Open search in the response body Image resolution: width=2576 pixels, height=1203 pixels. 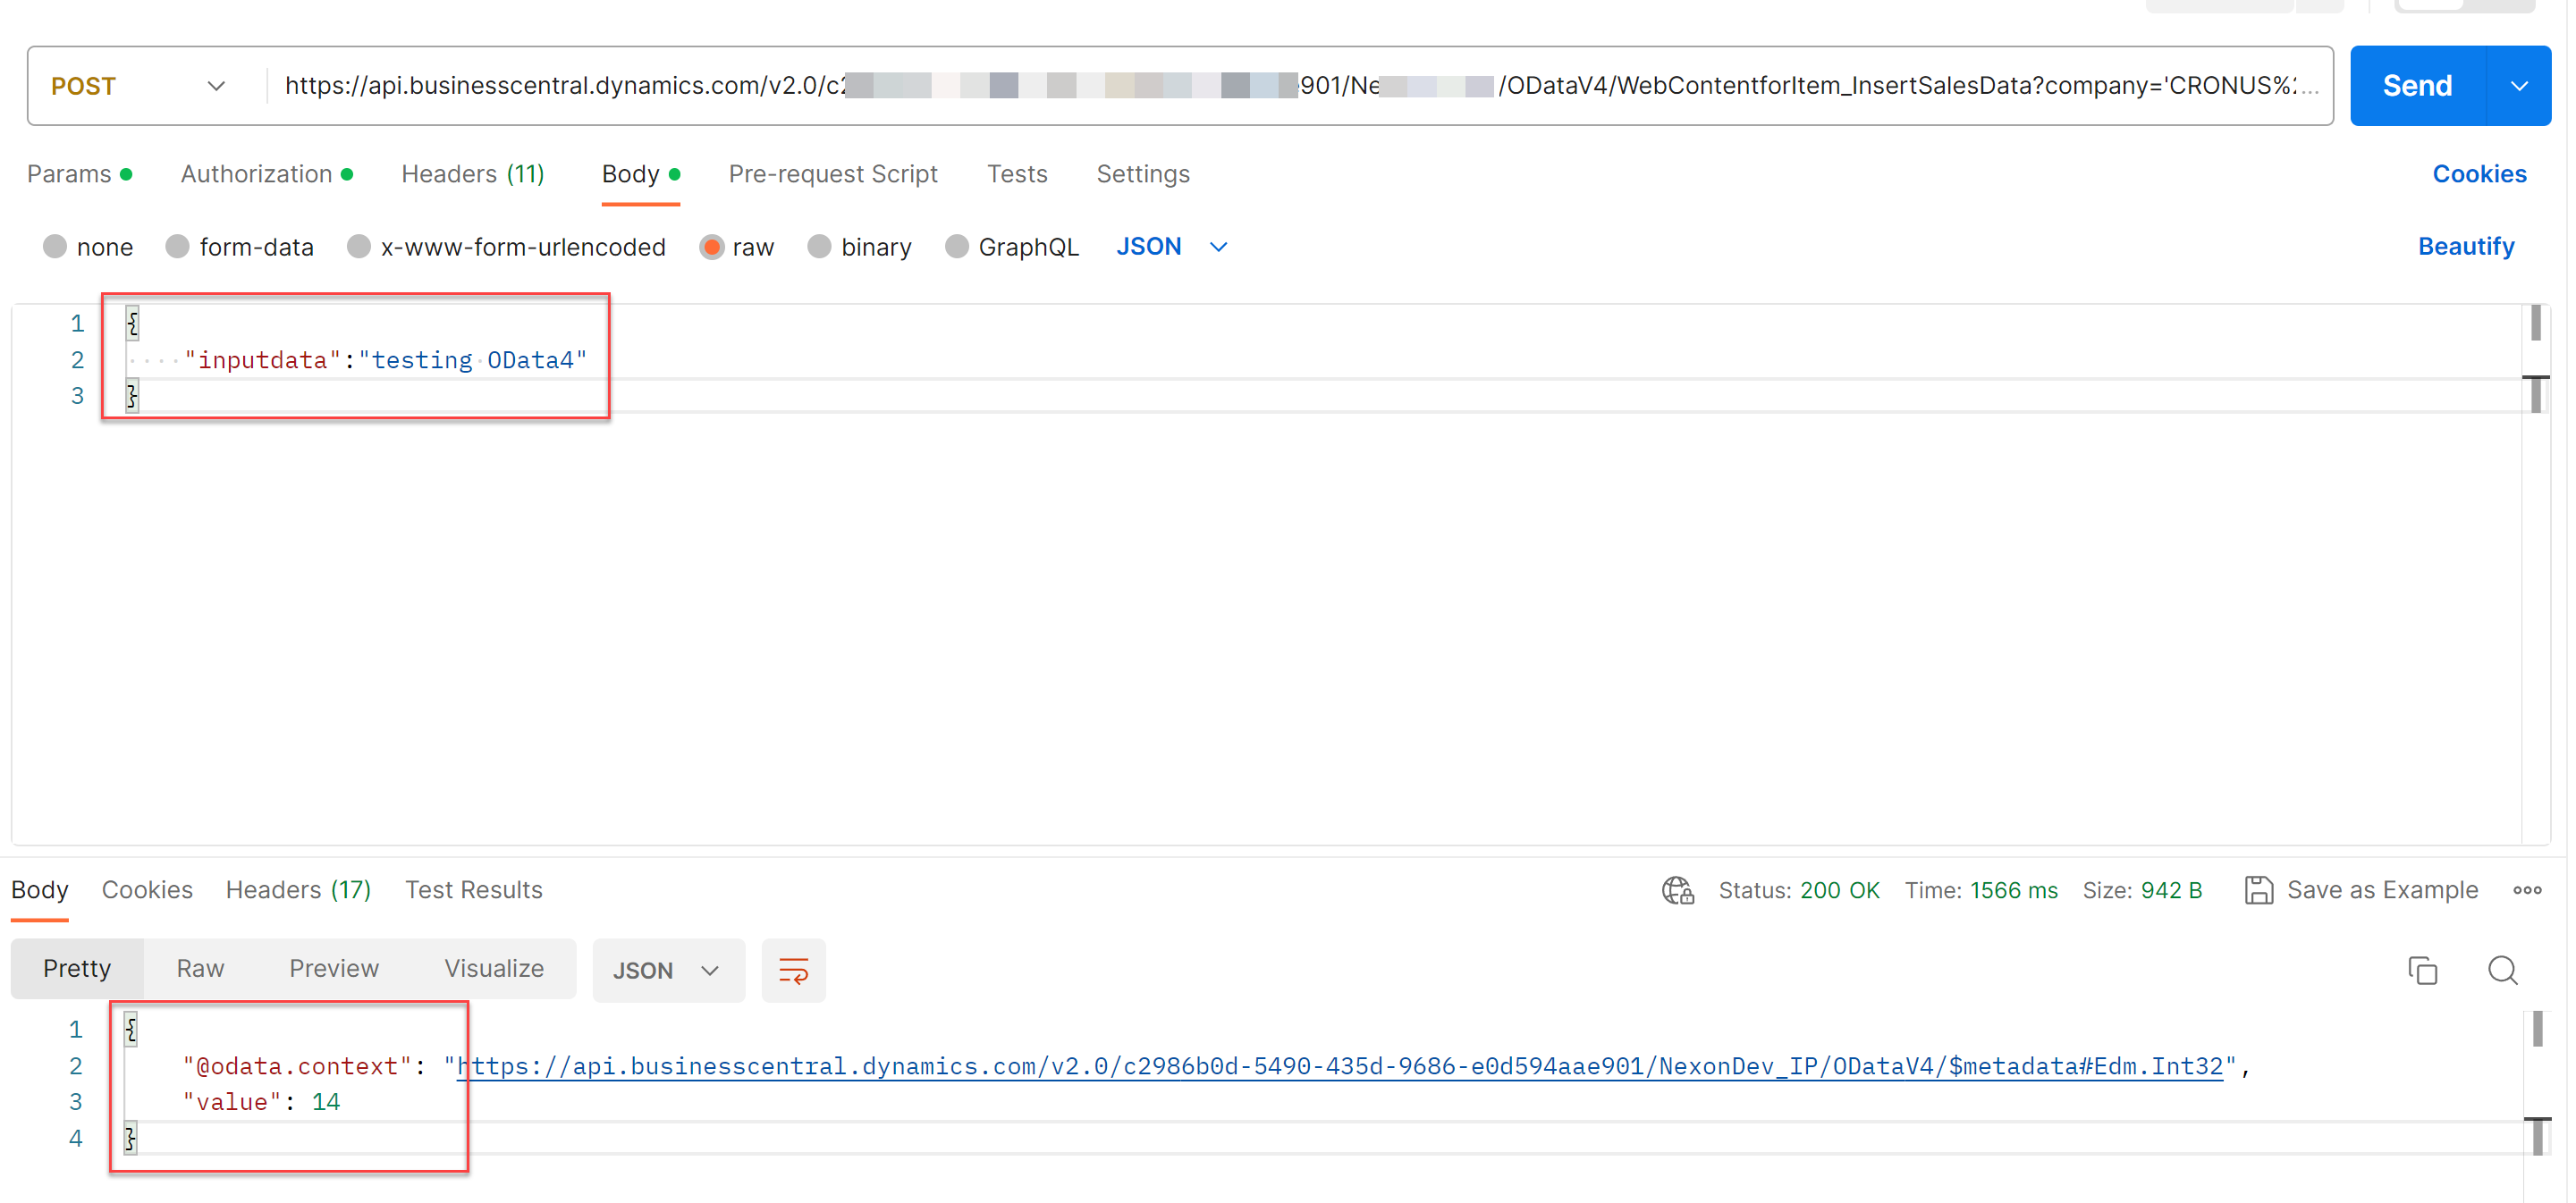coord(2502,969)
